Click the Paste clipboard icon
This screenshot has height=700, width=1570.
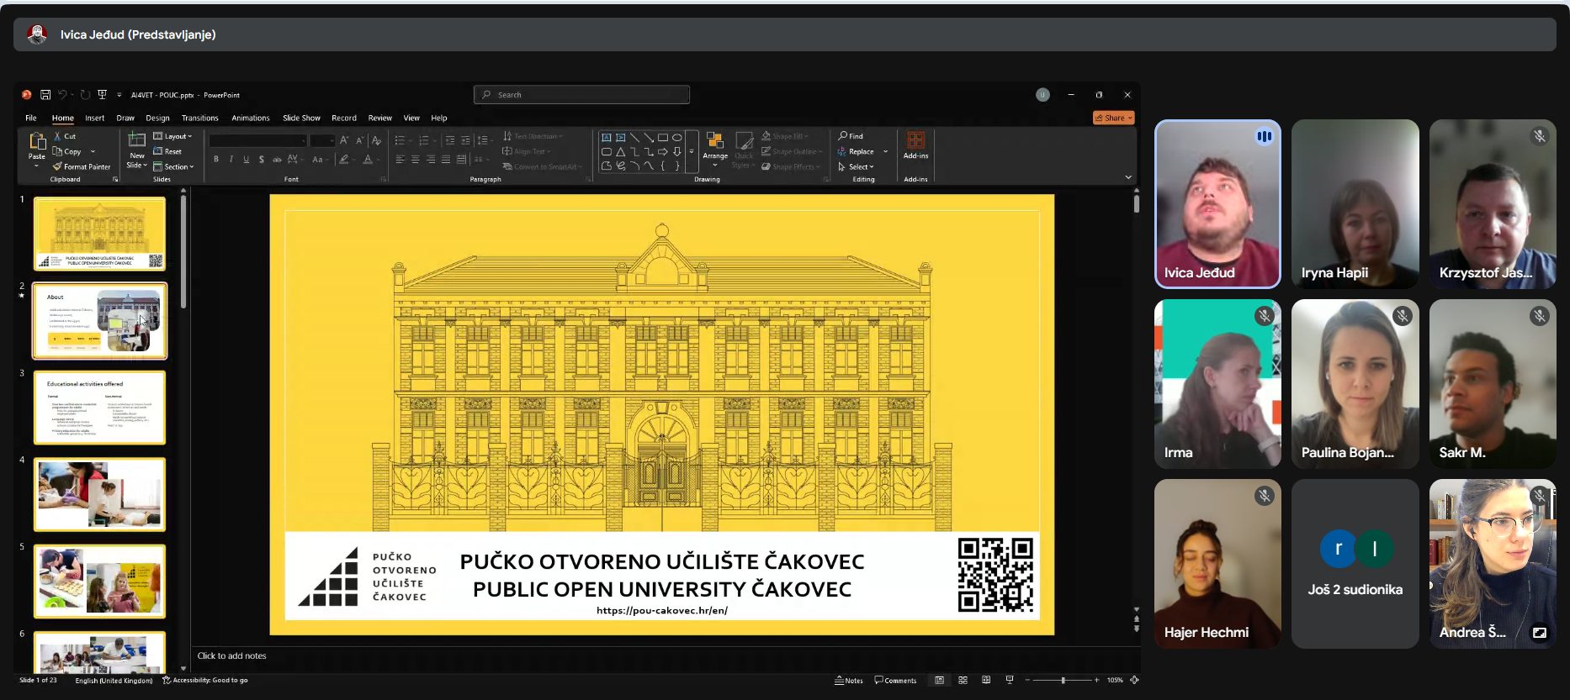tap(37, 143)
